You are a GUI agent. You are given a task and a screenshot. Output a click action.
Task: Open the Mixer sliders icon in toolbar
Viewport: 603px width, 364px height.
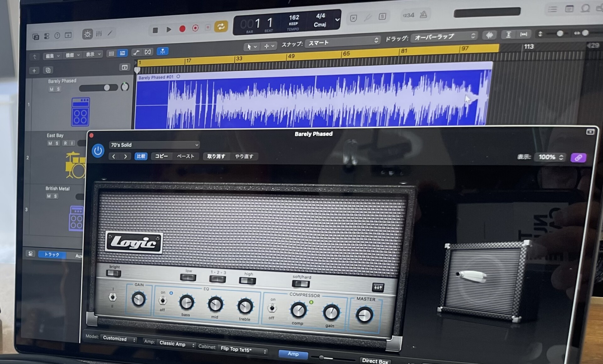[x=99, y=34]
